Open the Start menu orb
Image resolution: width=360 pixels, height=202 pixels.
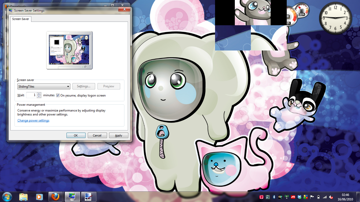(x=7, y=197)
